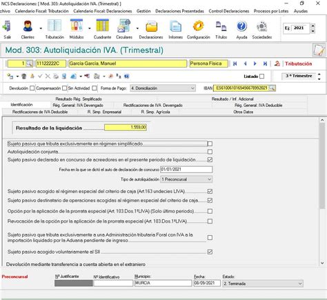This screenshot has width=327, height=300.
Task: Go to last record navigation arrow
Action: tap(265, 63)
